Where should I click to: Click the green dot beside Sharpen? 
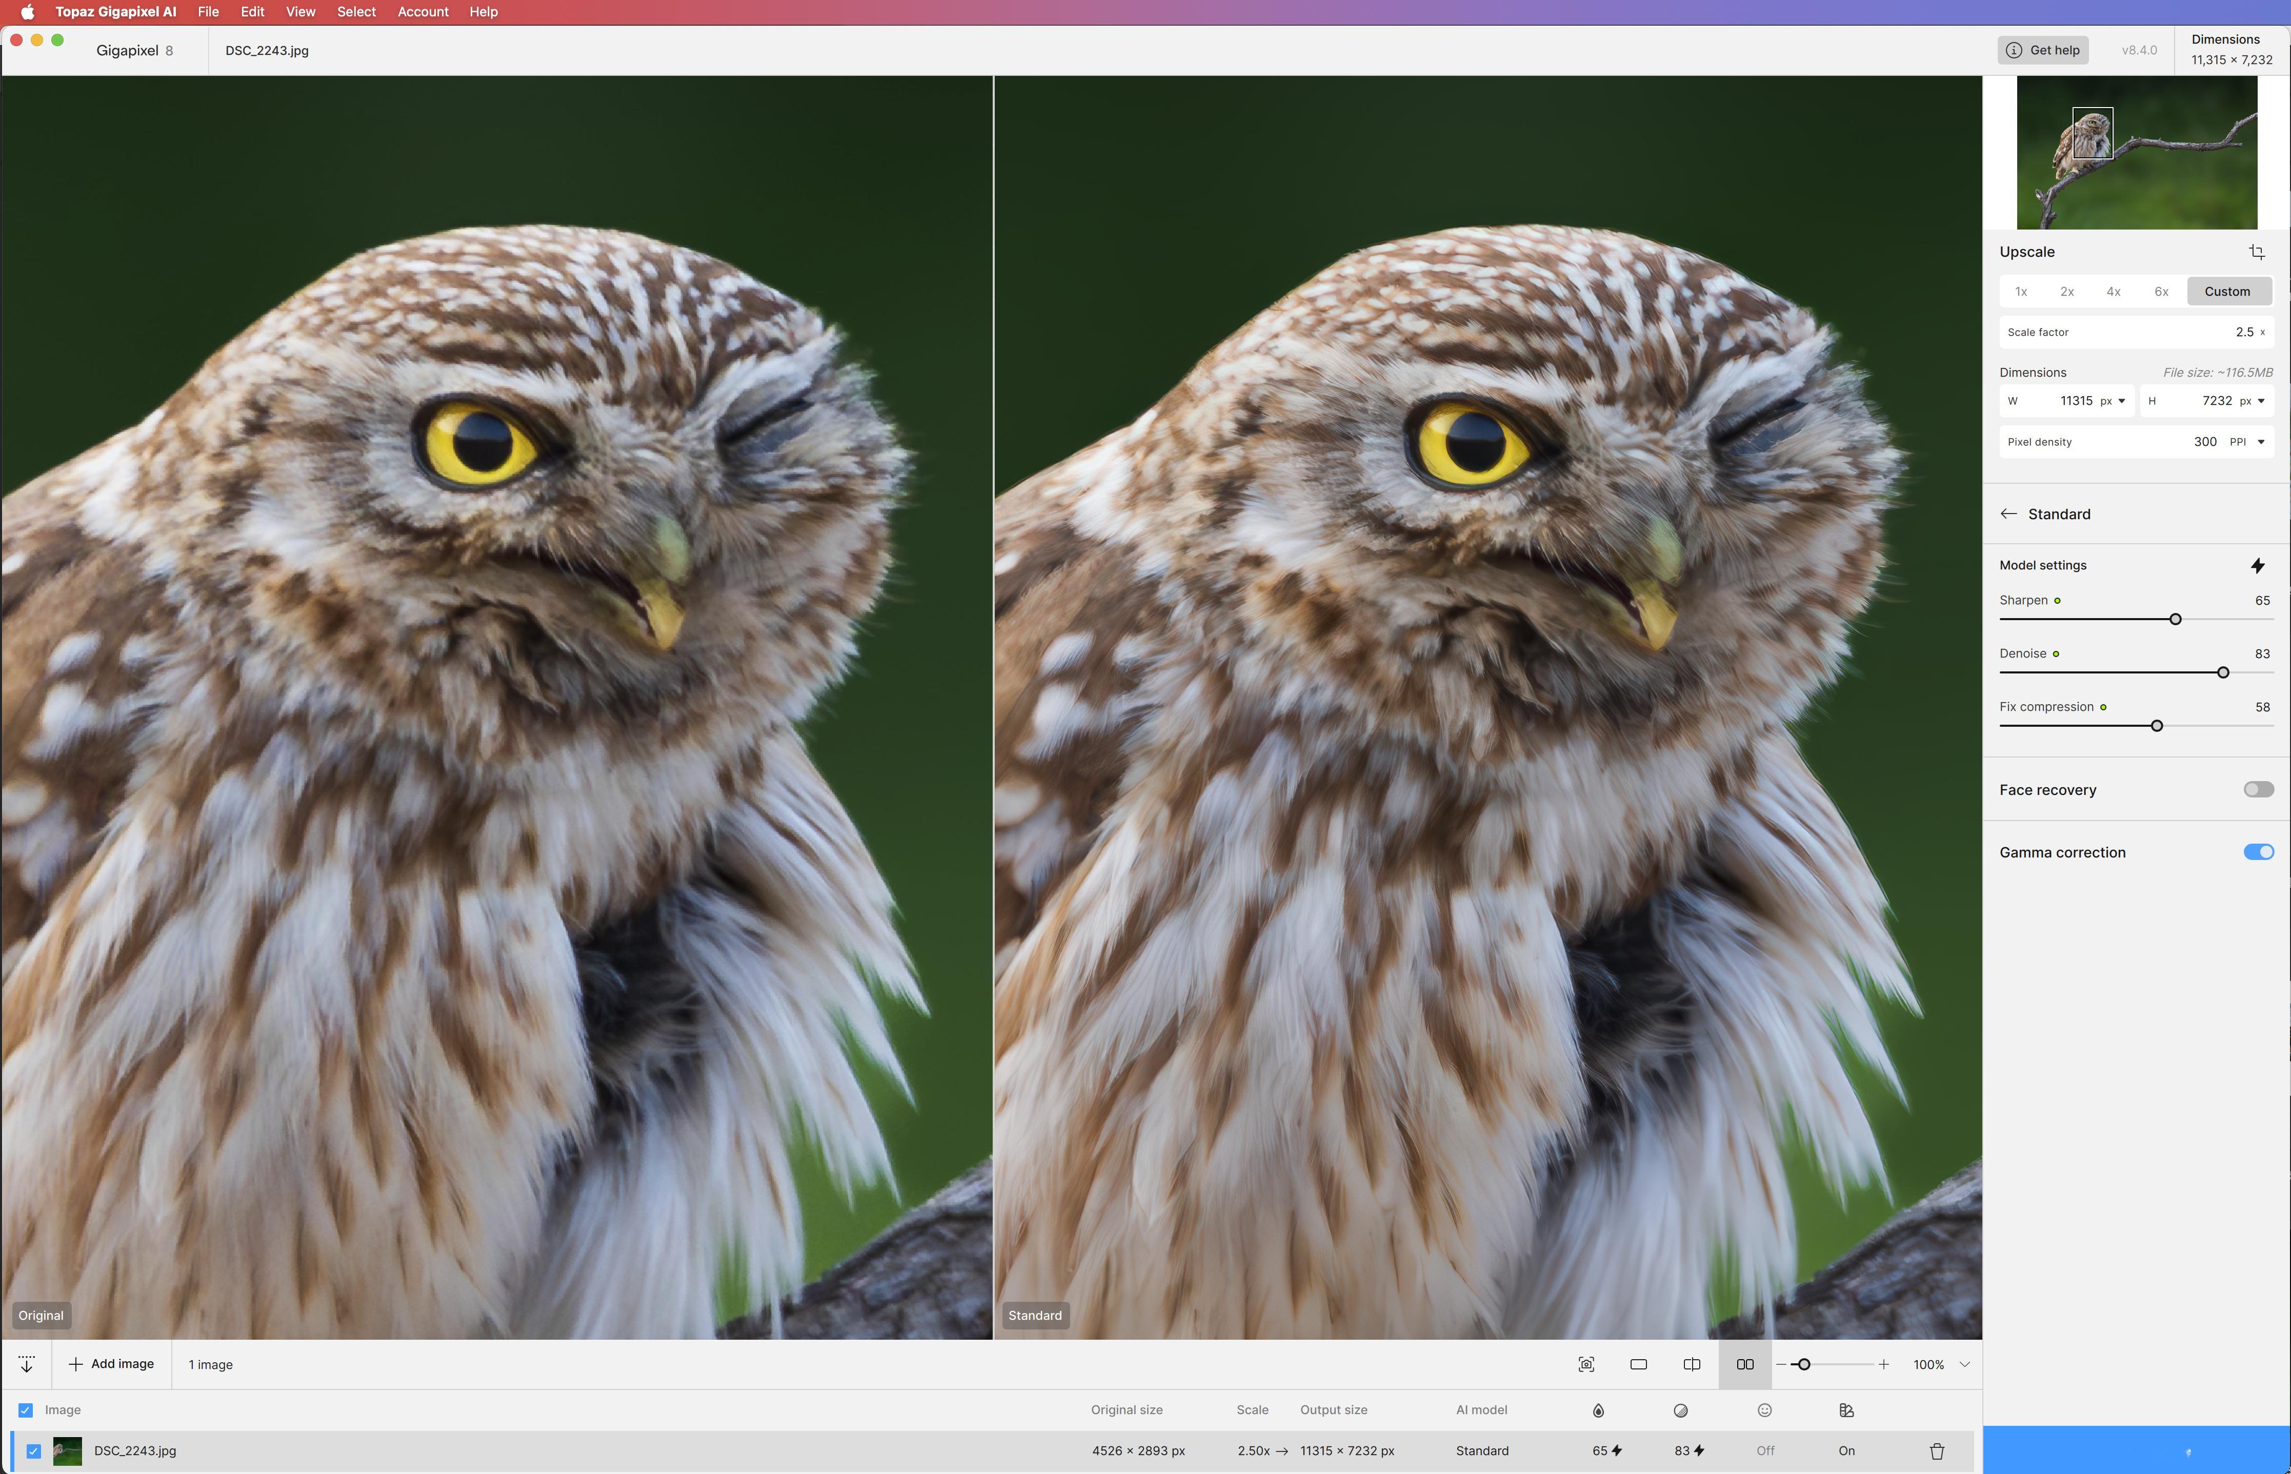point(2057,601)
